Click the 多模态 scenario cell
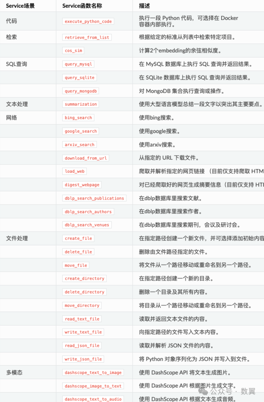Viewport: 264px width, 402px height. (14, 372)
